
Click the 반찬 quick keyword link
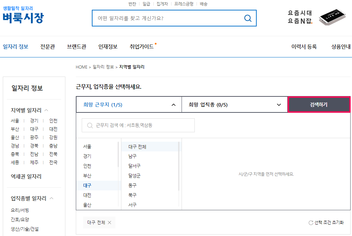pyautogui.click(x=132, y=4)
